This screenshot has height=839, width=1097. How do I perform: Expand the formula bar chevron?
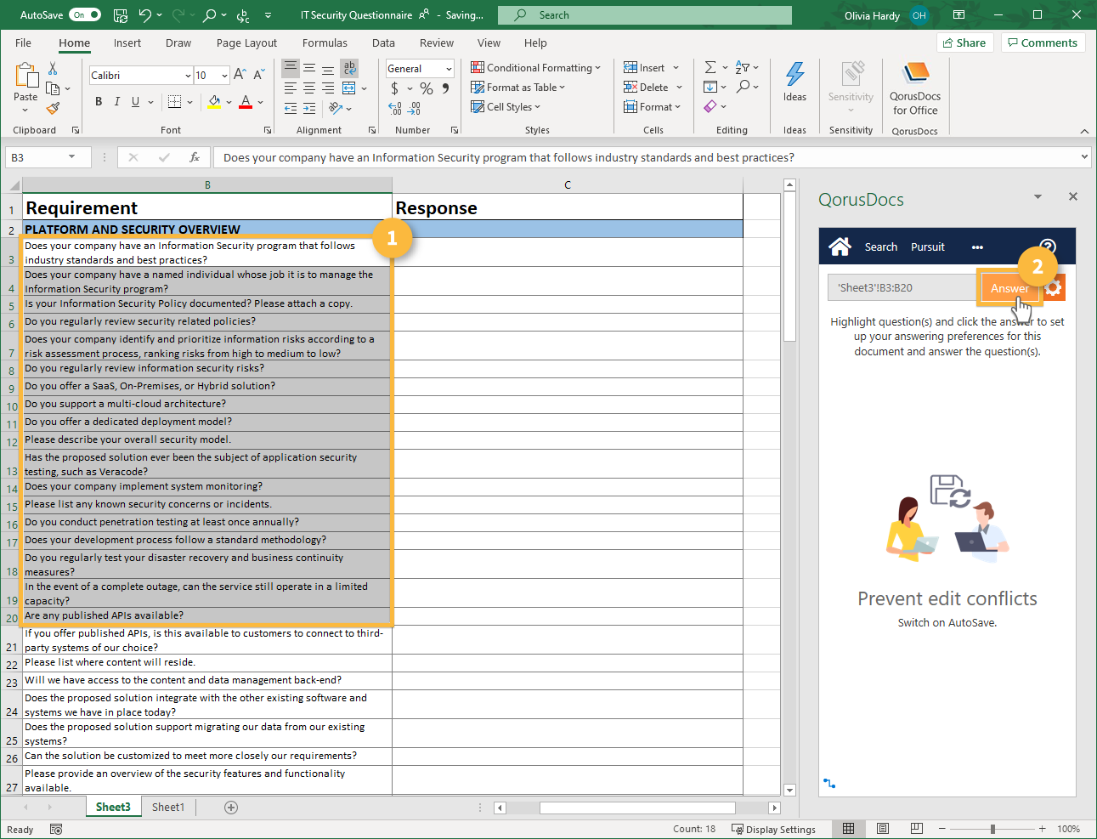point(1084,157)
